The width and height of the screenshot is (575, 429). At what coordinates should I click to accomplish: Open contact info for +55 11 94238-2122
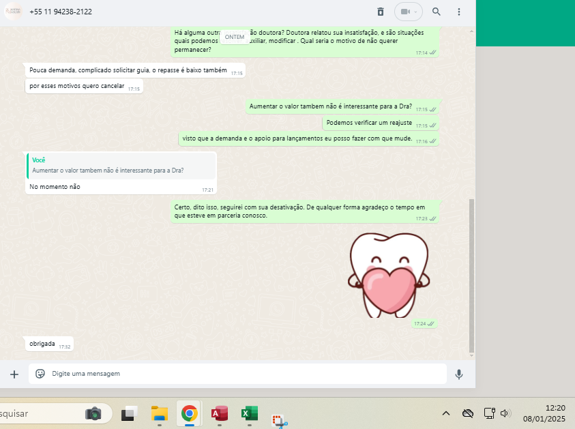point(61,12)
